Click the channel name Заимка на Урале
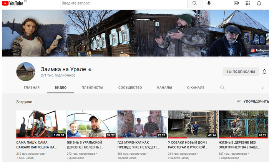 click(x=63, y=69)
